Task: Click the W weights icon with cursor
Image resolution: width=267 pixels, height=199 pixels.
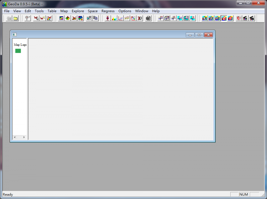Action: (x=36, y=18)
